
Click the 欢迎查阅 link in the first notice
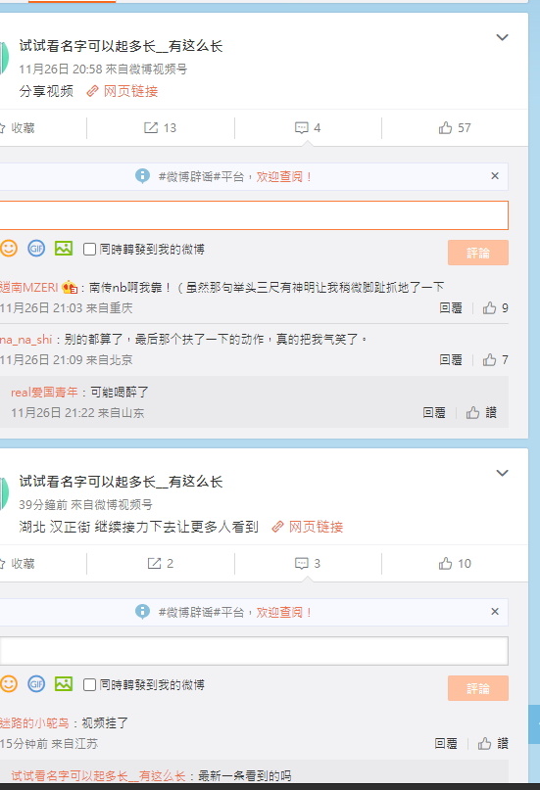(x=284, y=177)
